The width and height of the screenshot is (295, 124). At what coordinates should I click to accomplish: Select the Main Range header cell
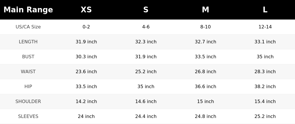click(28, 10)
